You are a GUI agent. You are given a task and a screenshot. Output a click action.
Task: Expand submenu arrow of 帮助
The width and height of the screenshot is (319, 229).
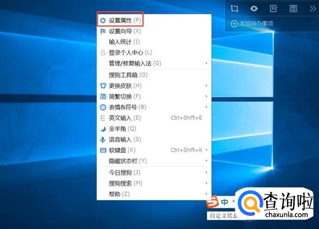click(206, 194)
